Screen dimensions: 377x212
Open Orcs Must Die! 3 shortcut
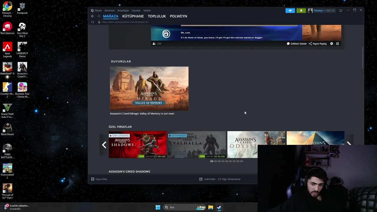point(22,30)
